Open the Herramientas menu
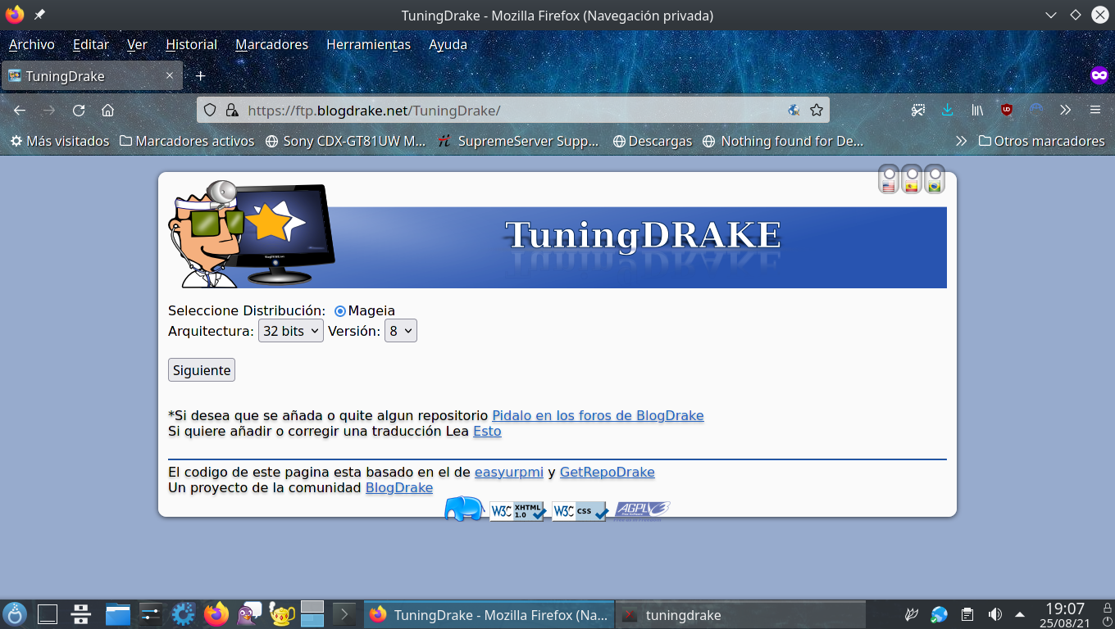The width and height of the screenshot is (1115, 629). pos(368,44)
